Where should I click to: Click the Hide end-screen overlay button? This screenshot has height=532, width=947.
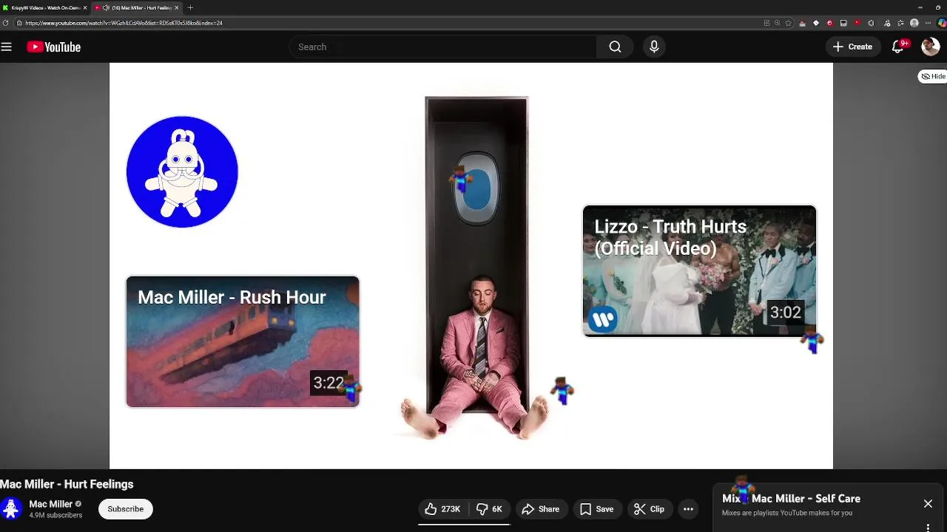933,76
